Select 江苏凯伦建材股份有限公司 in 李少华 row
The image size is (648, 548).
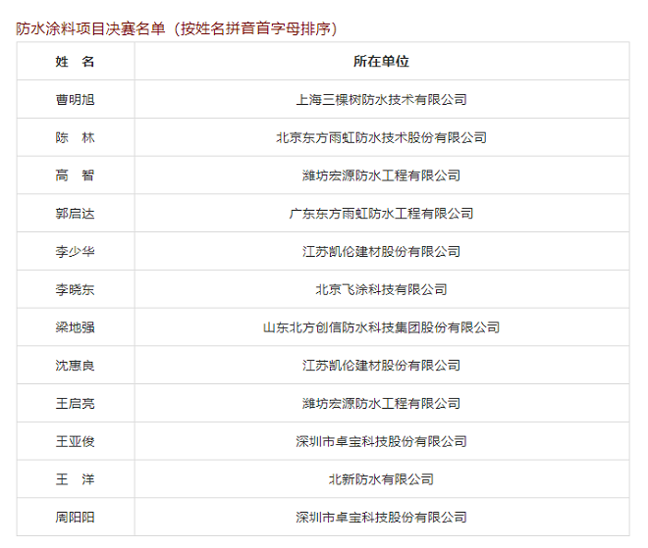pyautogui.click(x=381, y=251)
